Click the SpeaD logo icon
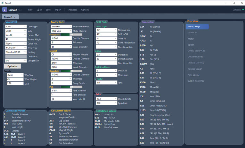Image resolution: width=245 pixels, height=148 pixels. [4, 10]
